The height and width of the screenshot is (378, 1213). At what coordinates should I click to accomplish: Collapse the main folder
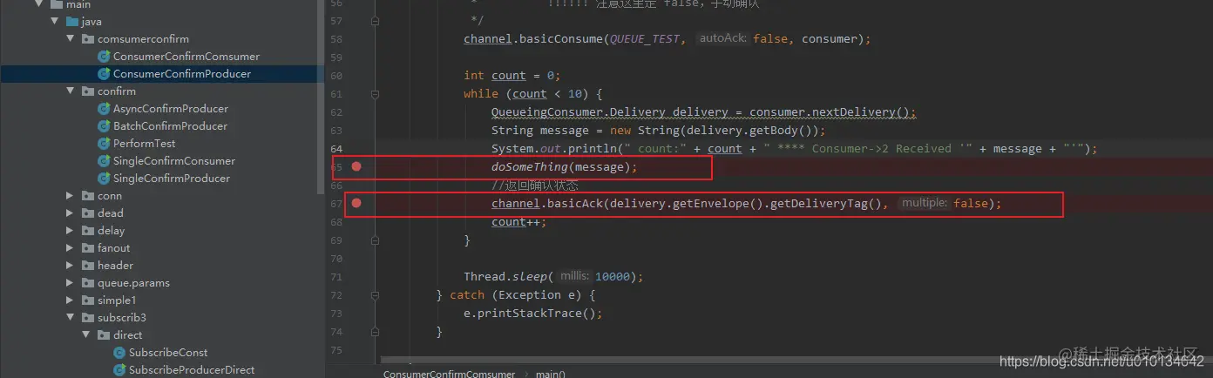39,4
